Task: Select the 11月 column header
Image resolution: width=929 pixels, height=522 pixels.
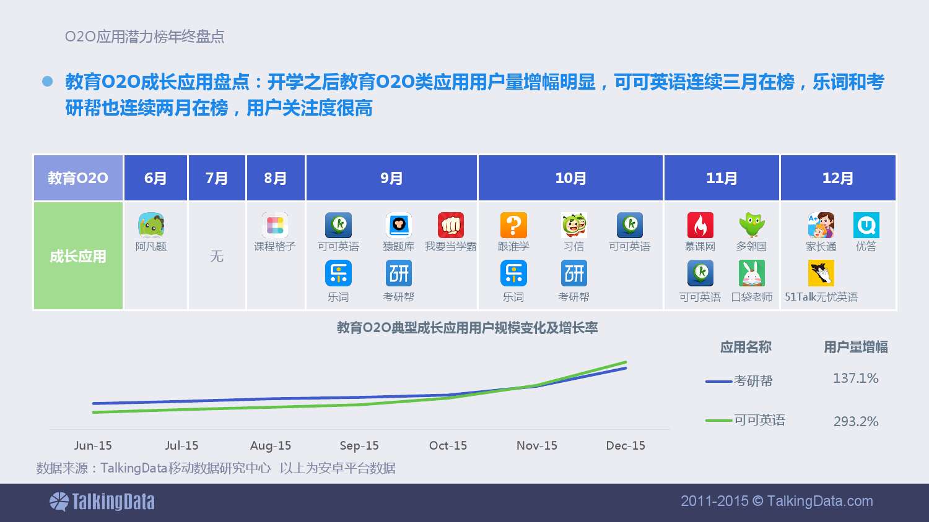Action: 722,178
